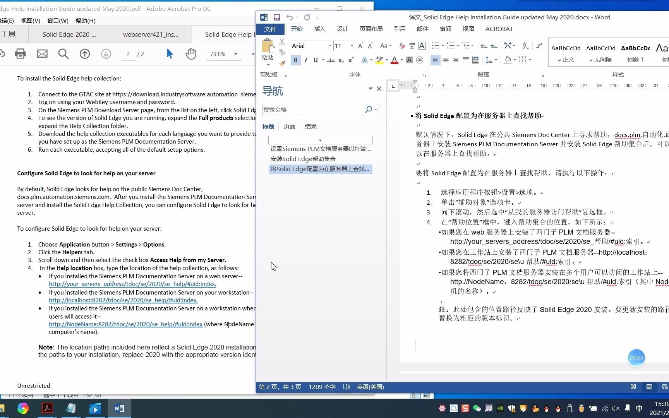669x418 pixels.
Task: Select the Hand tool in Acrobat
Action: point(190,54)
